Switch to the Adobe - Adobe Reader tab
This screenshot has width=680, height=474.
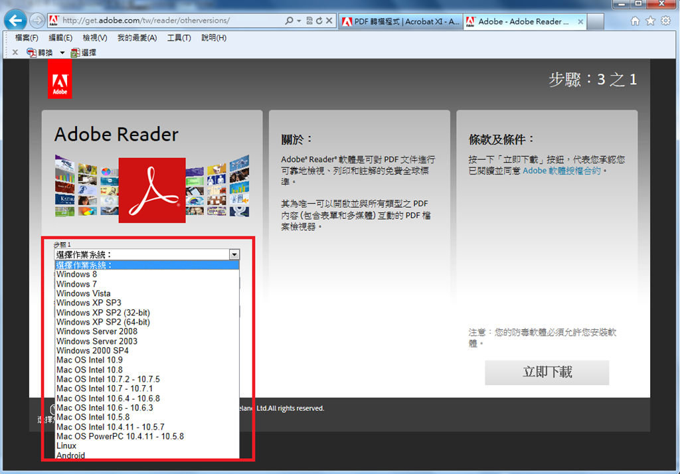pyautogui.click(x=525, y=21)
